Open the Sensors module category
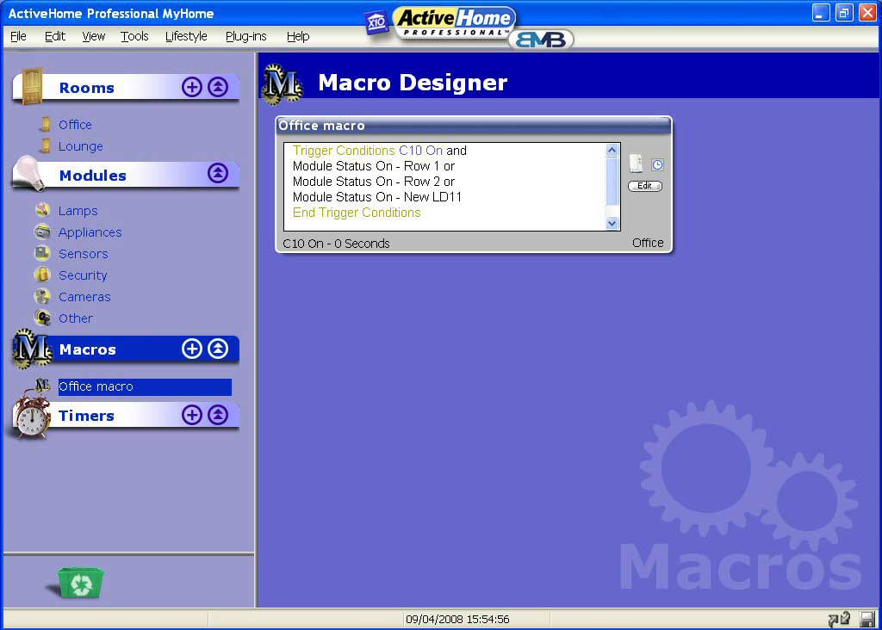Viewport: 882px width, 630px height. pyautogui.click(x=83, y=254)
